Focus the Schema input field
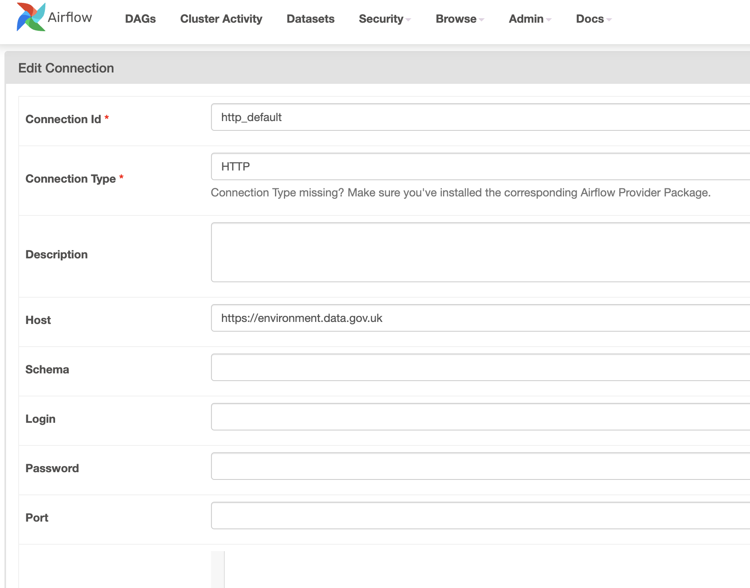The height and width of the screenshot is (588, 750). [480, 367]
